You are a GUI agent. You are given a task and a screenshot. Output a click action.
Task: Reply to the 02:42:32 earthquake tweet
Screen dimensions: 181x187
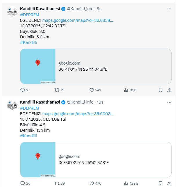[23, 90]
